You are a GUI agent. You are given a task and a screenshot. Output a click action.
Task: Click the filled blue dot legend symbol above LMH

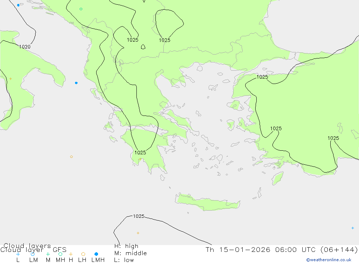[96, 254]
